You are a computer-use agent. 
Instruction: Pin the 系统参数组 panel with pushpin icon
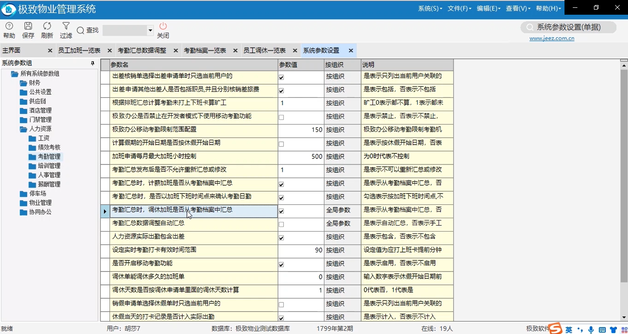coord(92,63)
